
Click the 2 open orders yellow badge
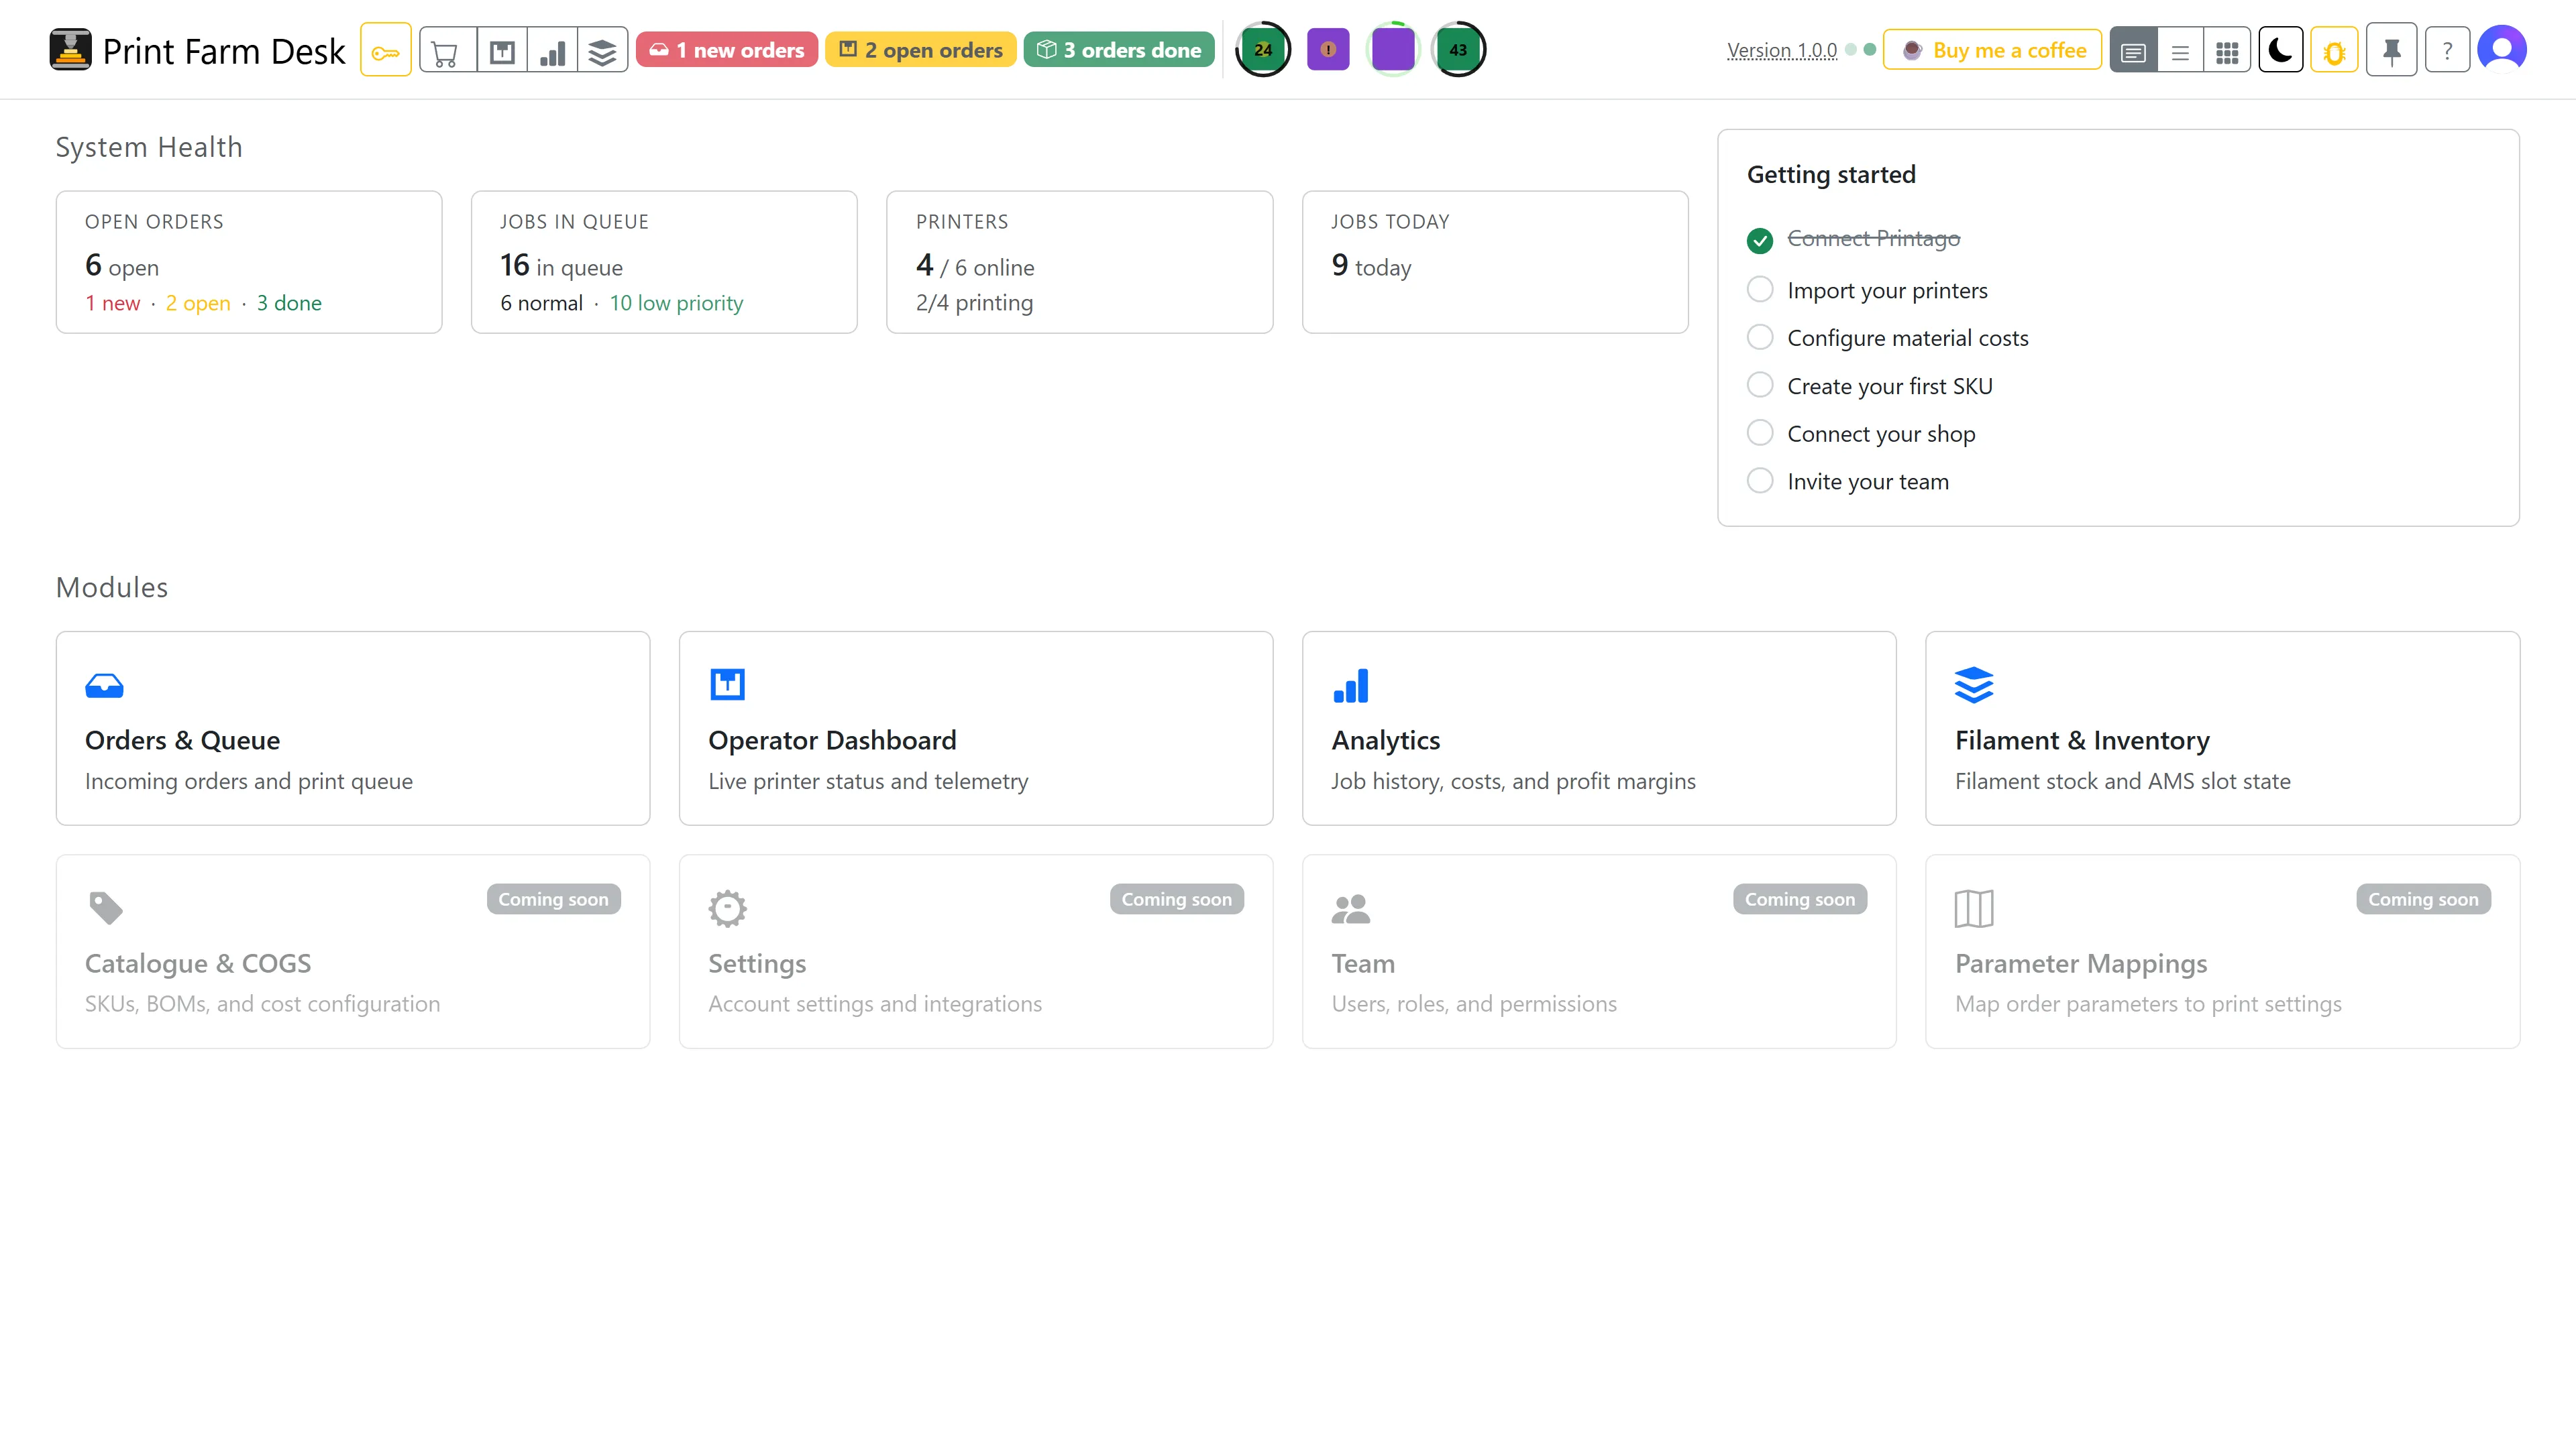(x=921, y=50)
